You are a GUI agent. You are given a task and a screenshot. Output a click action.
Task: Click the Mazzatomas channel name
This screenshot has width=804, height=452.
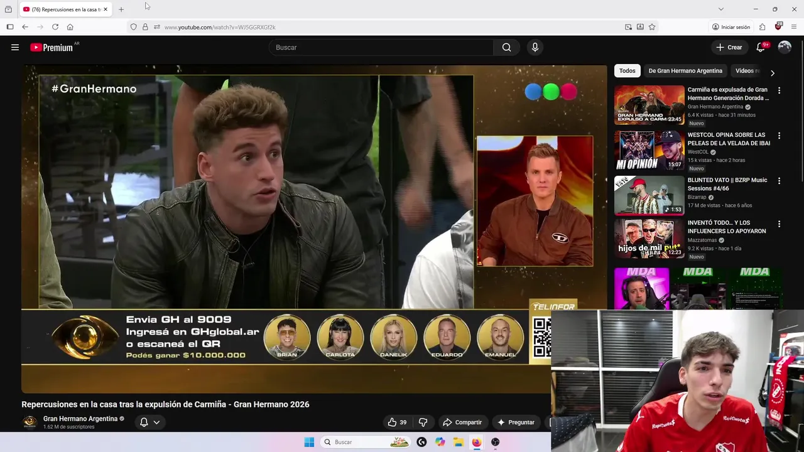702,240
